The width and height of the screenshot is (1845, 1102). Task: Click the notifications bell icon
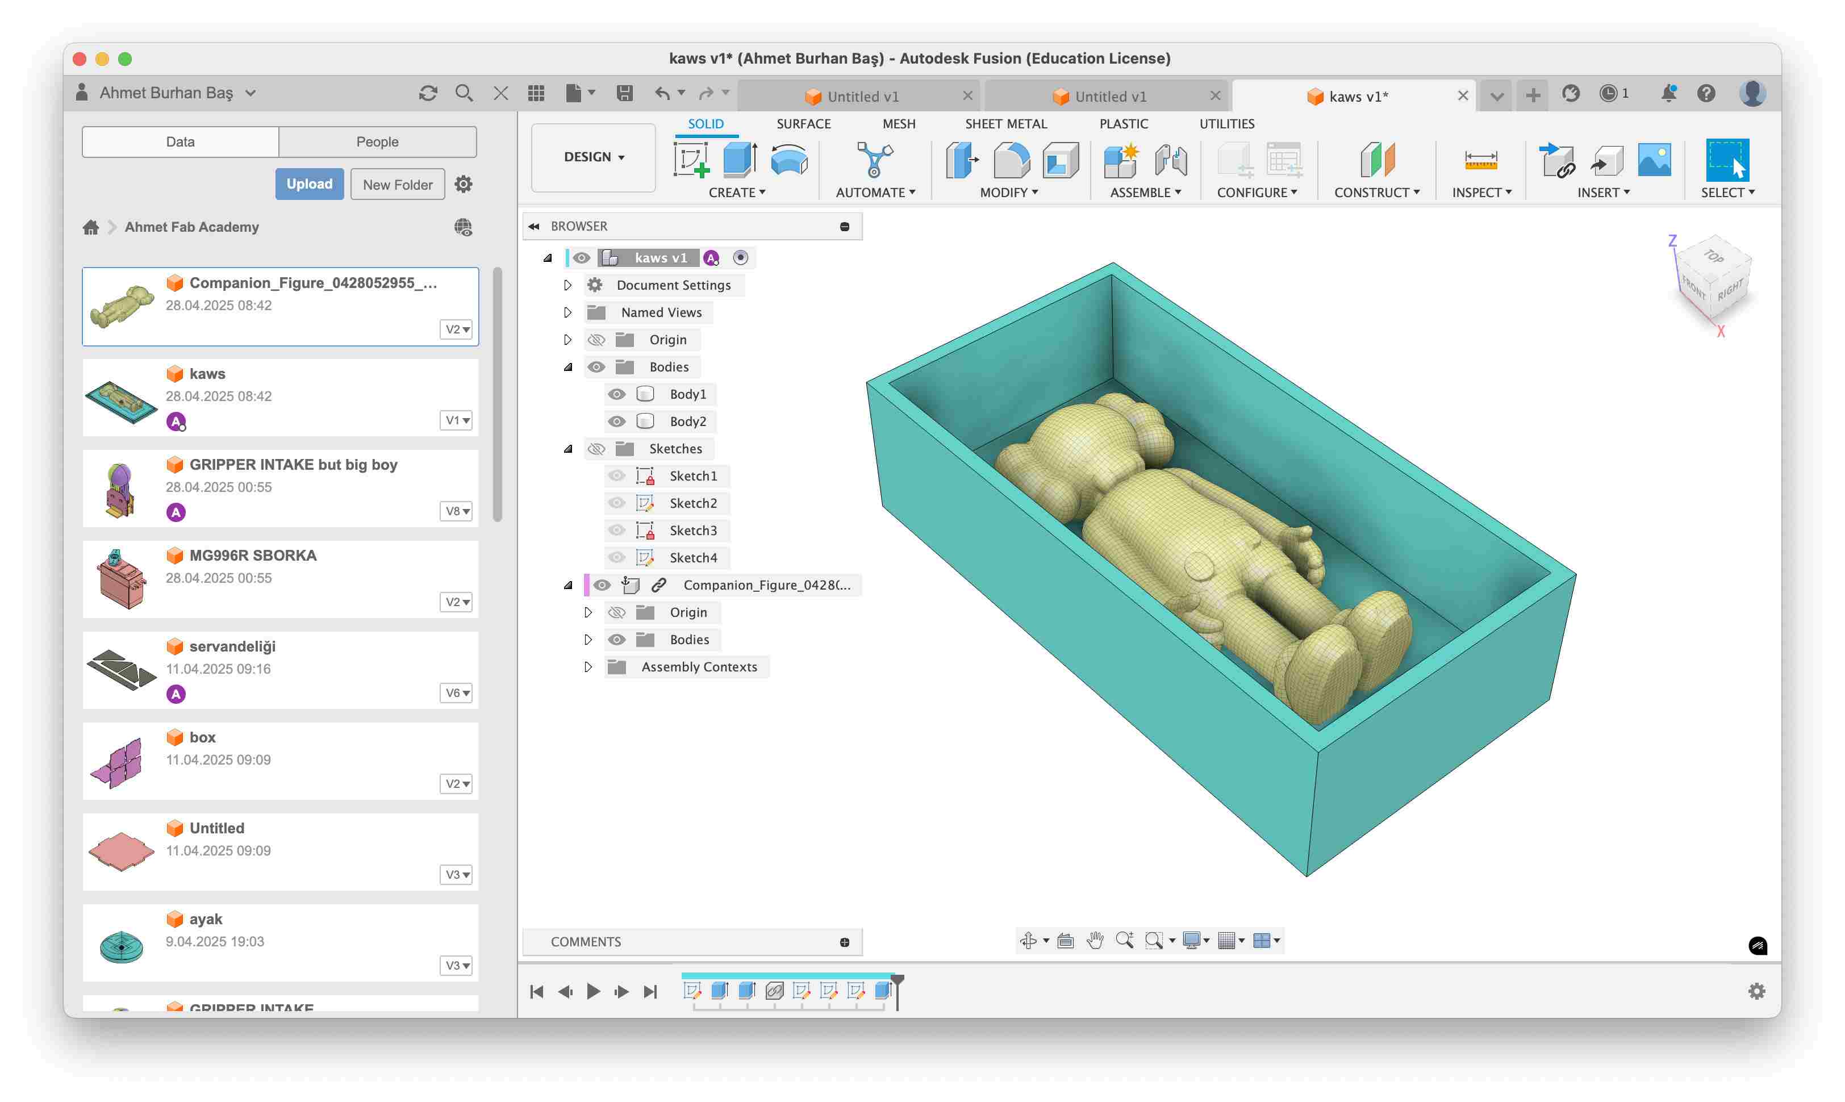click(x=1668, y=94)
